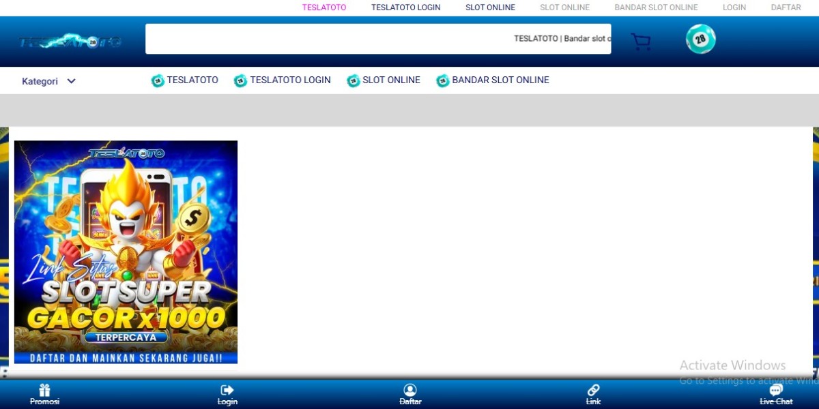Image resolution: width=819 pixels, height=409 pixels.
Task: Click the pink TESLATOTO top menu item
Action: coord(324,7)
